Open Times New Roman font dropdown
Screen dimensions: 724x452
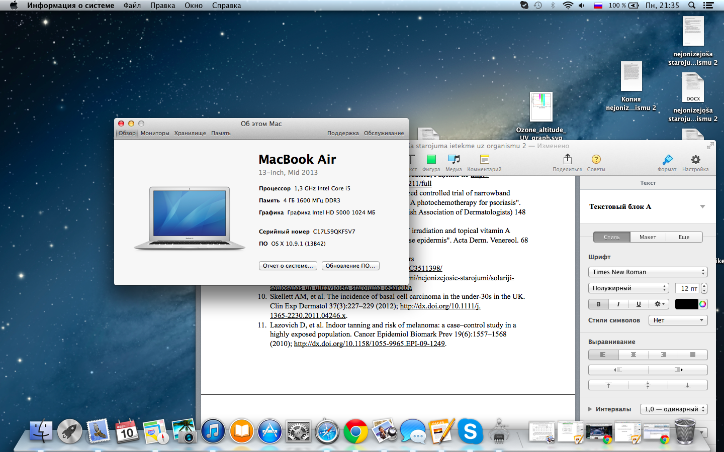(648, 272)
